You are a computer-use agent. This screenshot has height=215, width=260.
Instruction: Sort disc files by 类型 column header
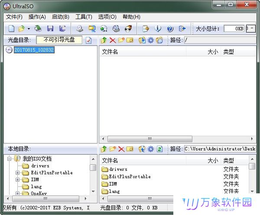(238, 52)
